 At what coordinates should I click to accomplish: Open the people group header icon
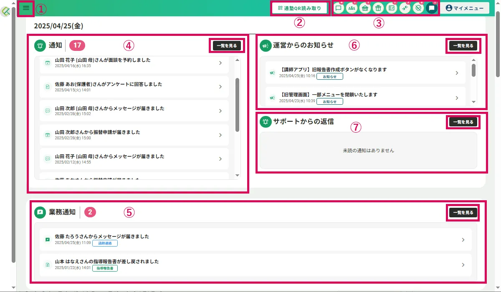(352, 8)
